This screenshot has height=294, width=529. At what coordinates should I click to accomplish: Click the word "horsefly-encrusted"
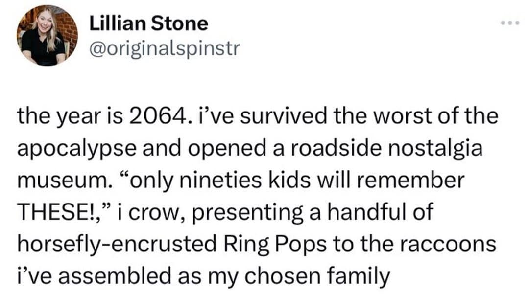click(117, 244)
